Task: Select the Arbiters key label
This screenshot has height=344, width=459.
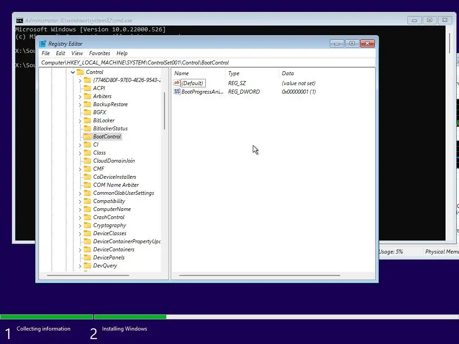Action: tap(102, 96)
